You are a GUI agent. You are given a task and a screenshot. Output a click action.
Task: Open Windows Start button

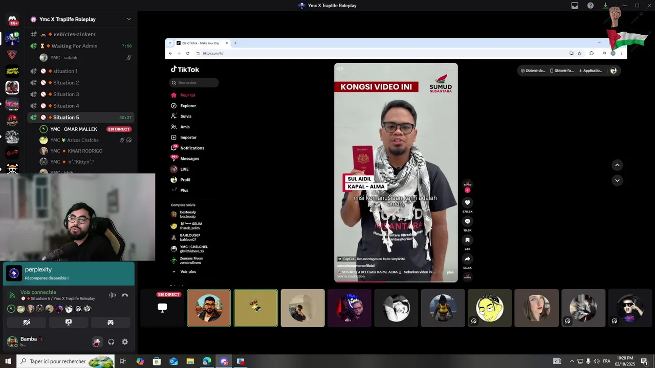(8, 361)
